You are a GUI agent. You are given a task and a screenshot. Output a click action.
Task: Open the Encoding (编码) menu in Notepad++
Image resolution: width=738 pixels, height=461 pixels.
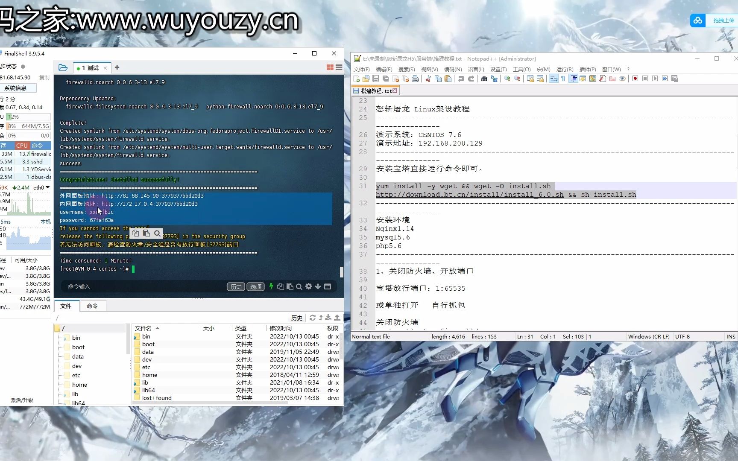point(453,69)
